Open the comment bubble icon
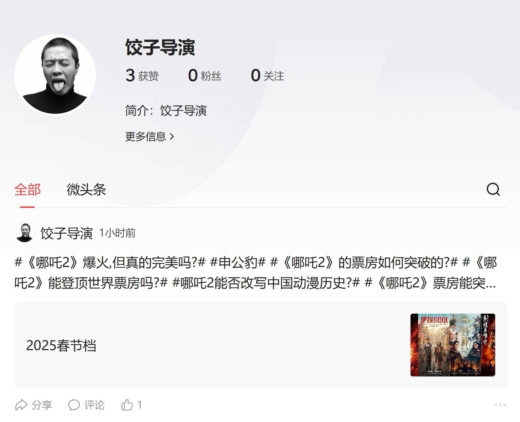 pos(74,405)
